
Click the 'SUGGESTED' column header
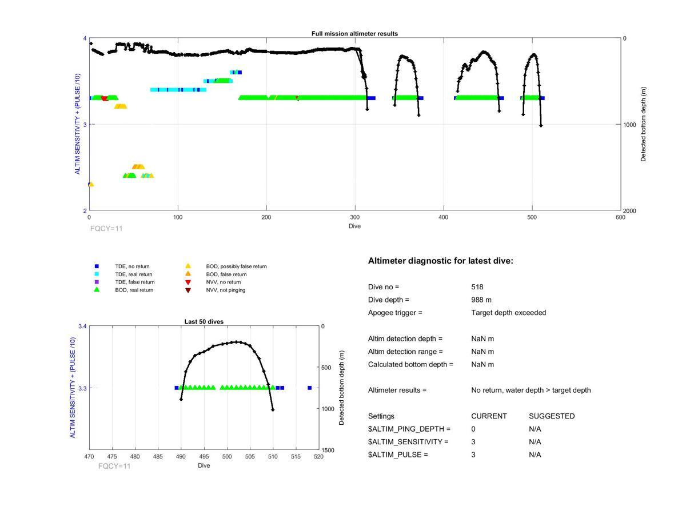pos(552,416)
